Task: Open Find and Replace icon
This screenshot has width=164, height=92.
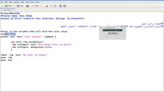Action: 65,6
